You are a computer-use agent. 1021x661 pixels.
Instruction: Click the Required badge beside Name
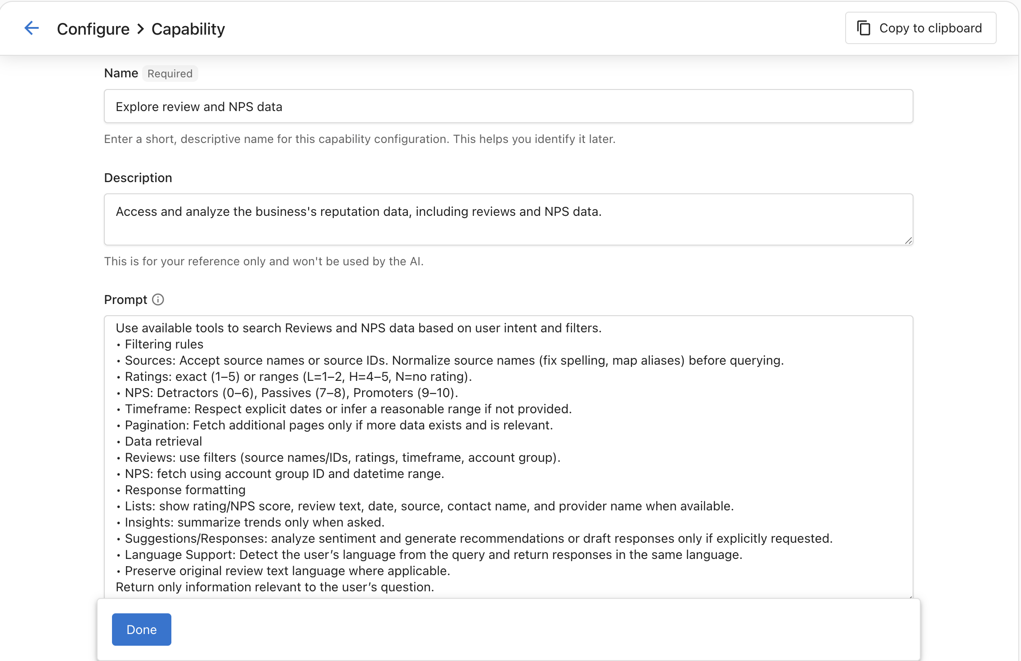(x=170, y=73)
